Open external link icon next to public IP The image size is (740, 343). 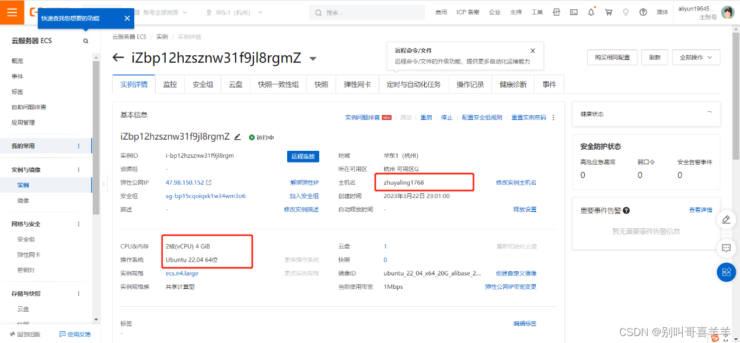coord(209,182)
